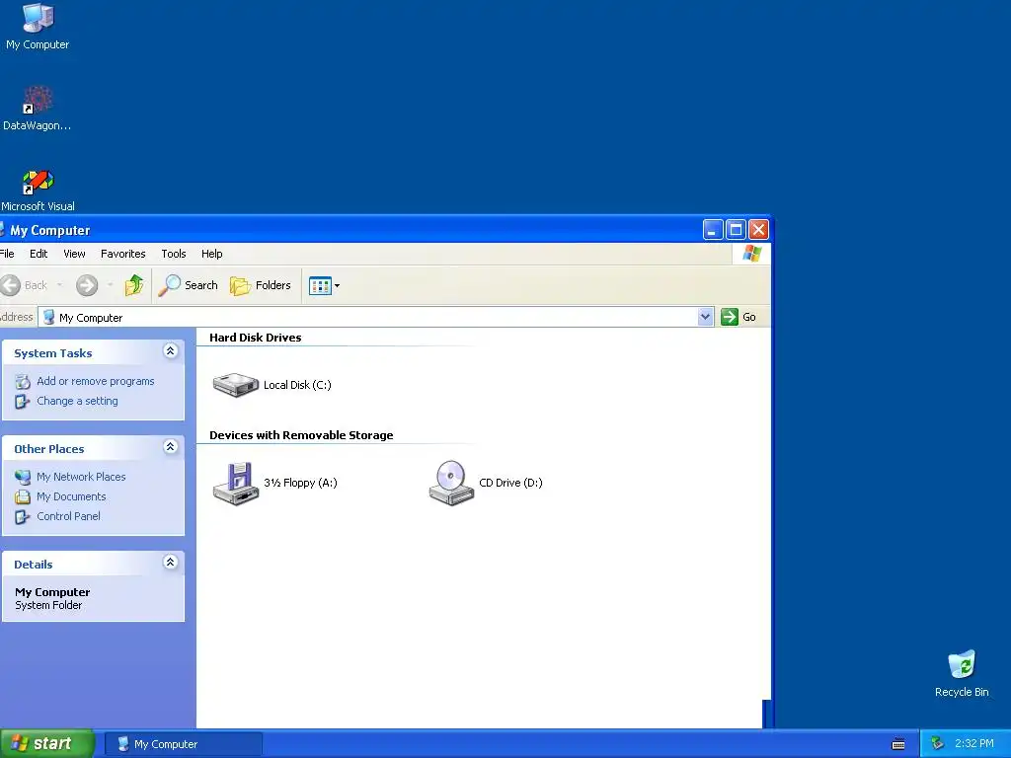Click the Change a setting icon

(x=23, y=402)
